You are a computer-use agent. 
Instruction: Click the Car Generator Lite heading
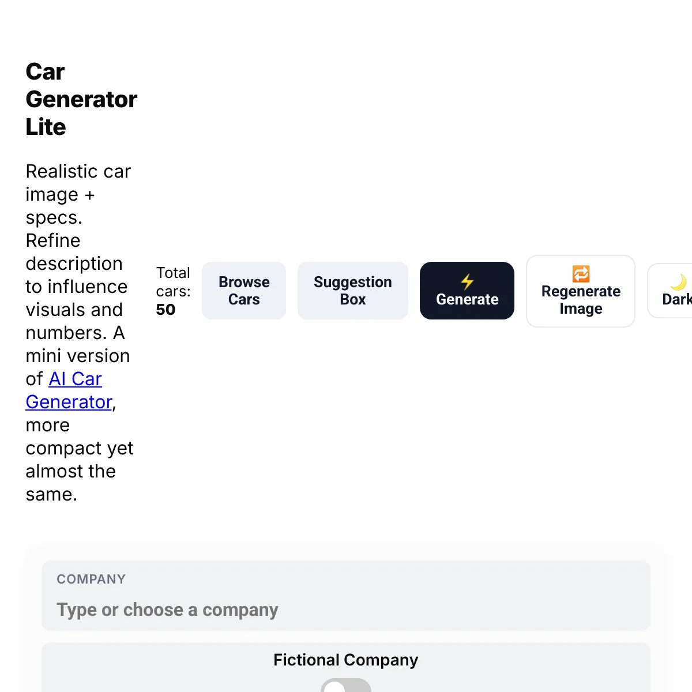81,99
